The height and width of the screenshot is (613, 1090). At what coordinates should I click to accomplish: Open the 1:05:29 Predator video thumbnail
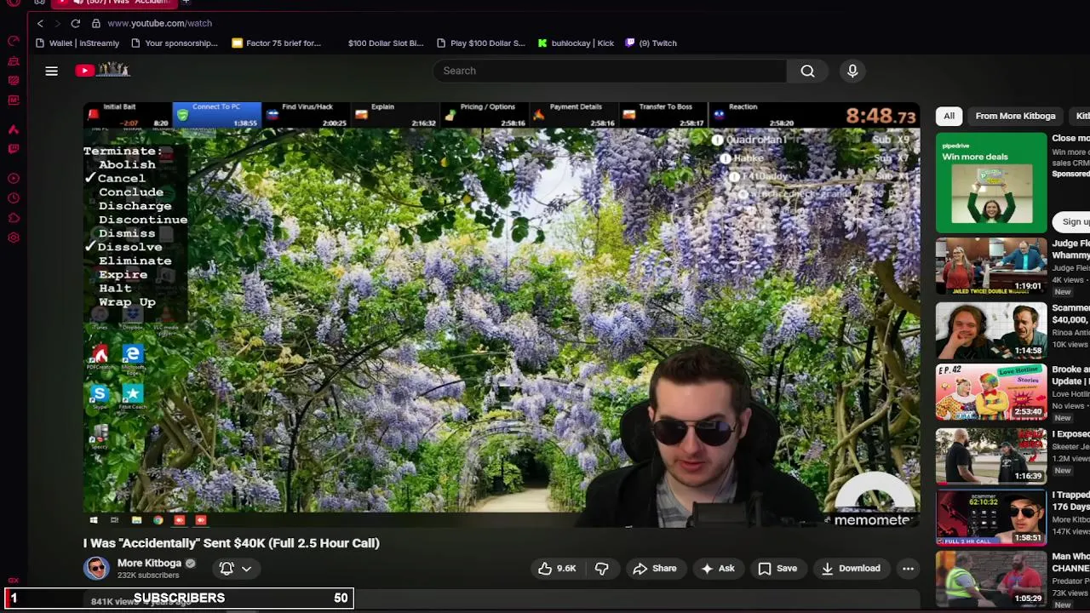[x=991, y=579]
